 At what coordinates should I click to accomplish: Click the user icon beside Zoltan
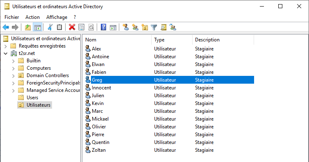click(88, 150)
